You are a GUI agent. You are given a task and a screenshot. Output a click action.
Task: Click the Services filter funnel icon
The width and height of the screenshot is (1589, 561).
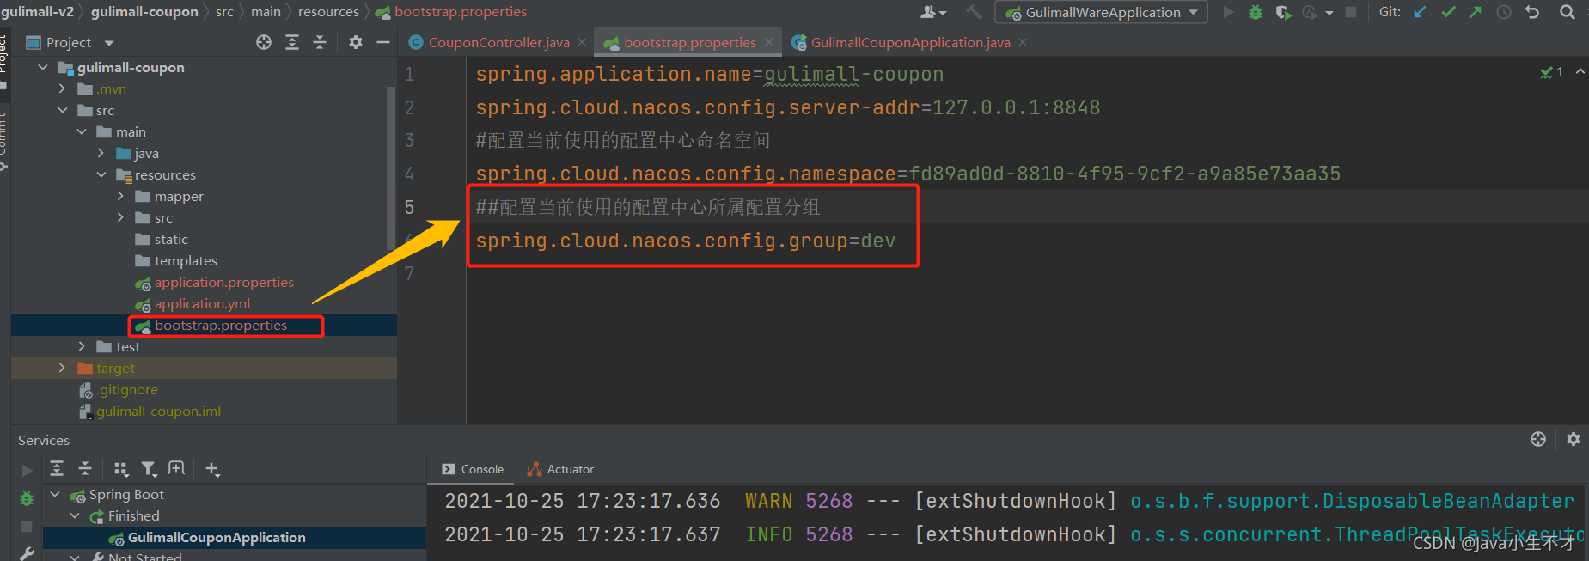coord(149,469)
